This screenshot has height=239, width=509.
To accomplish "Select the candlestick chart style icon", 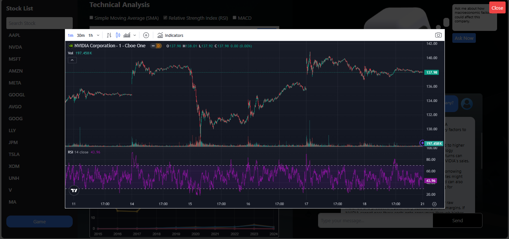I will tap(118, 35).
